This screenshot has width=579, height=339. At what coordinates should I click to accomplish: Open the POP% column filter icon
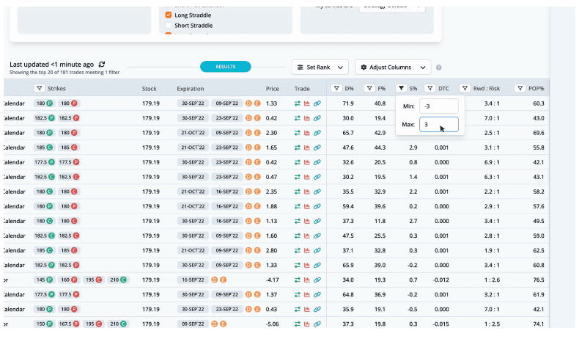519,89
